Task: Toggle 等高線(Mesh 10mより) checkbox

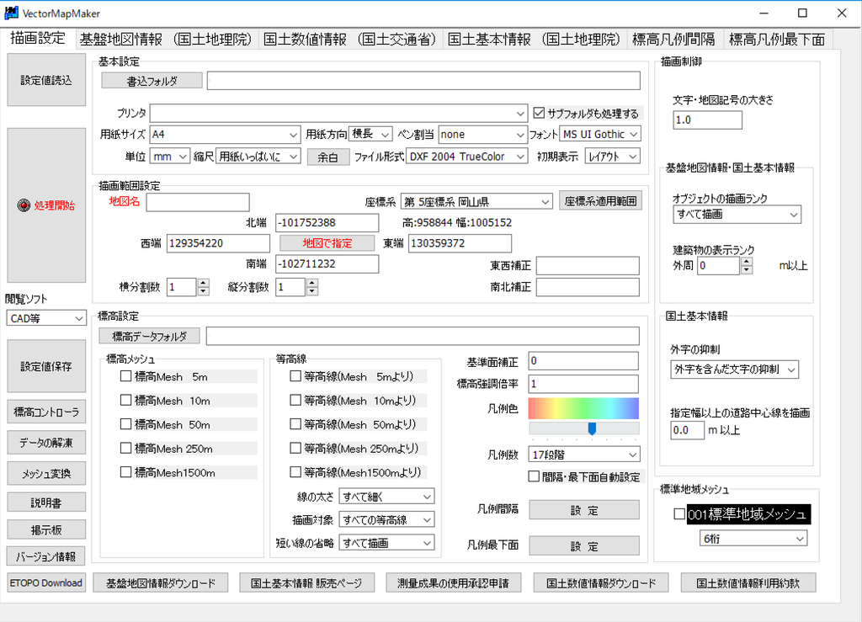Action: [x=295, y=401]
